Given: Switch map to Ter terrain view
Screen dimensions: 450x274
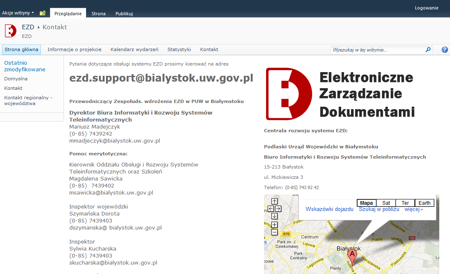Looking at the screenshot, I should (x=405, y=203).
